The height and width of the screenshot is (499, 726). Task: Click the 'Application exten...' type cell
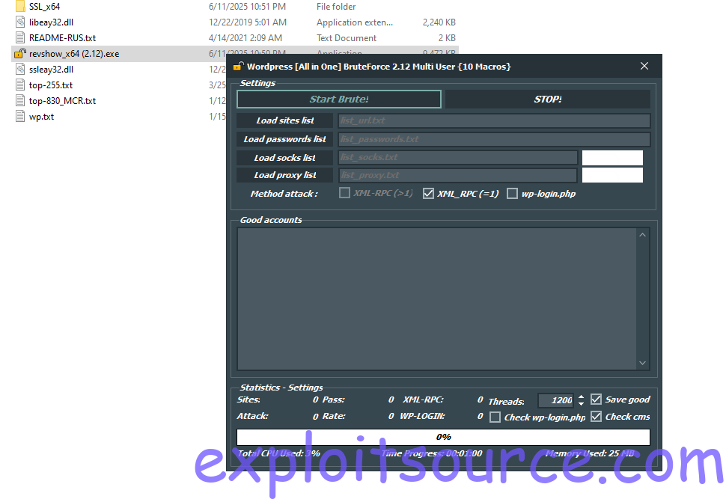(x=355, y=22)
